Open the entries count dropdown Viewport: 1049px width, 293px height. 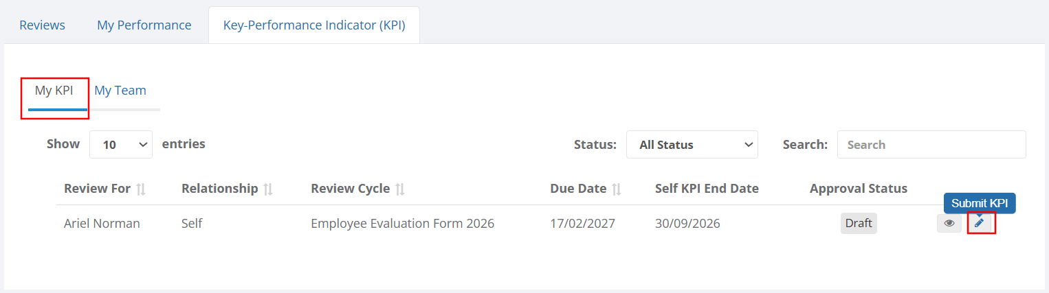[x=121, y=144]
